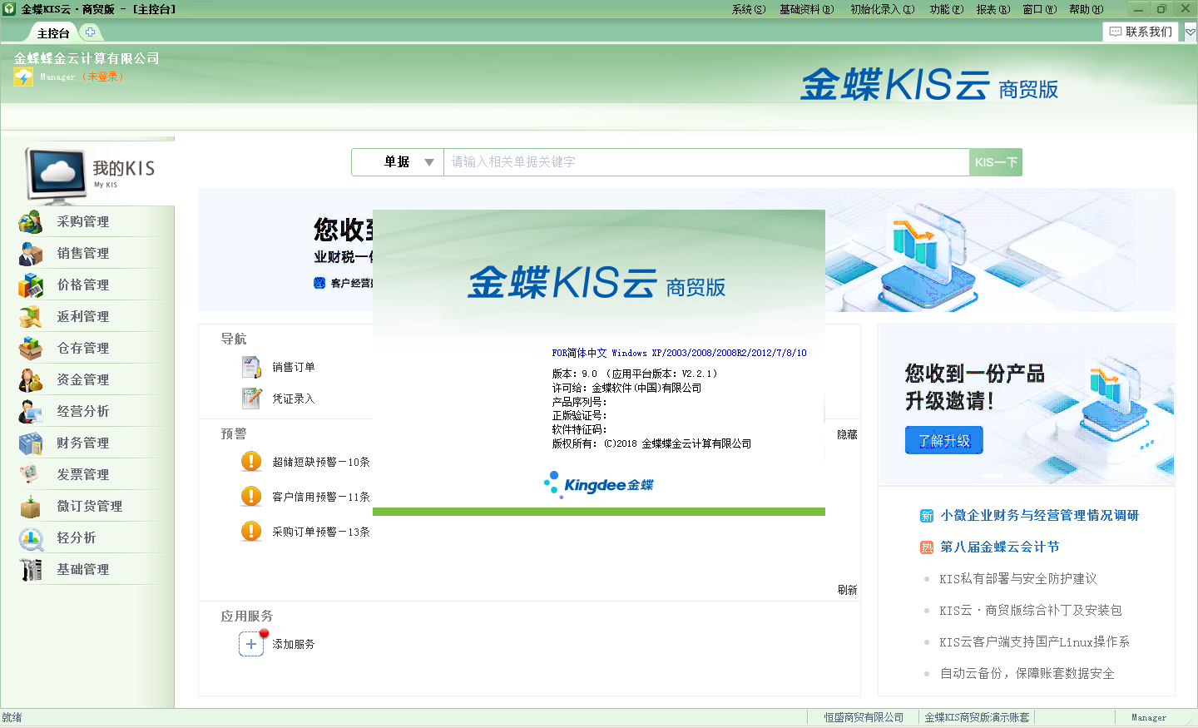This screenshot has height=728, width=1198.
Task: Click the Kingdee金蝶 logo in splash
Action: (x=599, y=484)
